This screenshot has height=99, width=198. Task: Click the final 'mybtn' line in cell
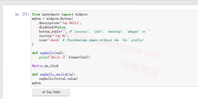coord(37,83)
